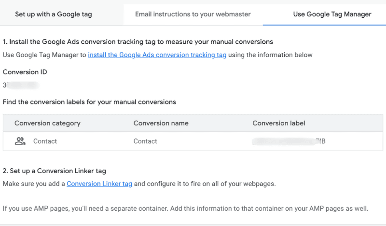386x226 pixels.
Task: Click the blurred conversion label value ending in IB
Action: point(289,141)
